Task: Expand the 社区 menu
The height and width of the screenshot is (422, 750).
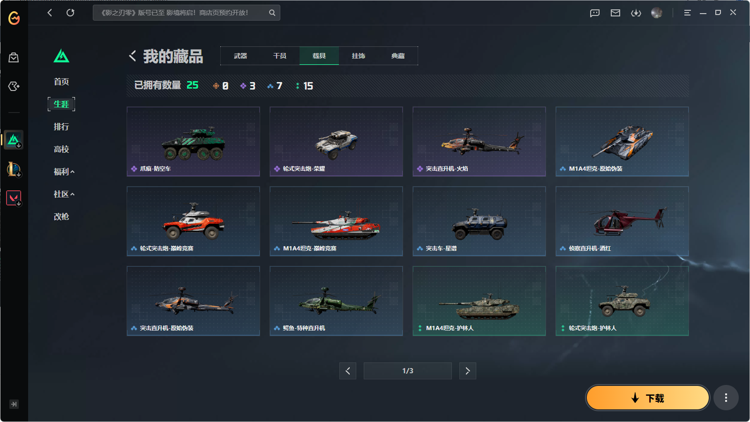Action: (64, 194)
